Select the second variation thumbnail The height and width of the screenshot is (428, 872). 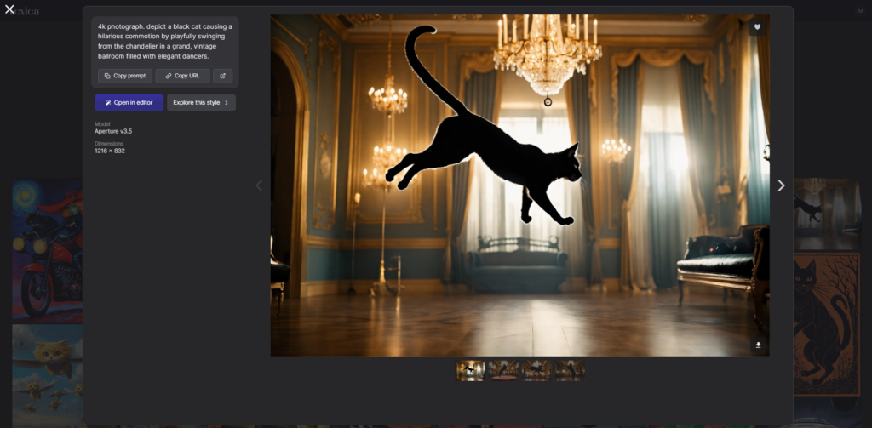pyautogui.click(x=503, y=371)
